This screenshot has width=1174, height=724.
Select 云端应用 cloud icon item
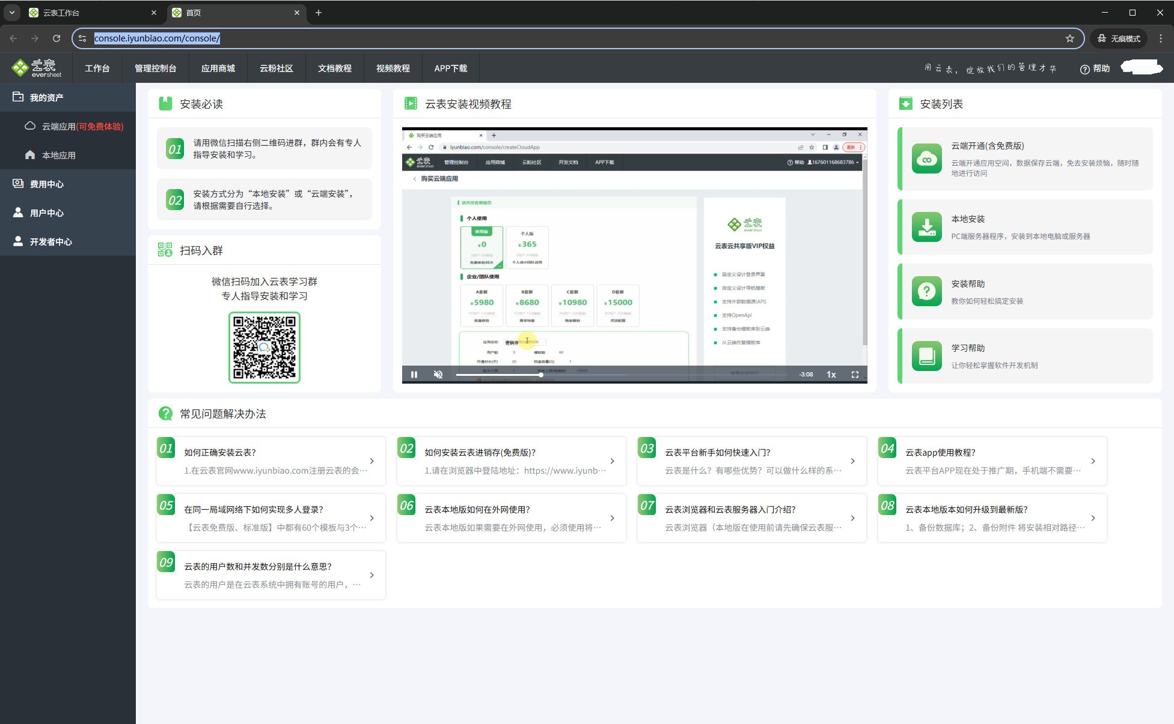click(68, 126)
